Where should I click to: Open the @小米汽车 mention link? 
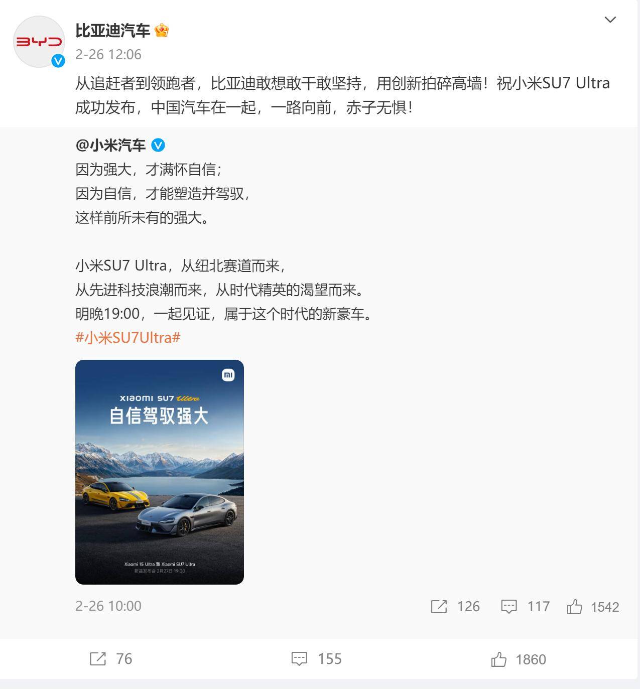(110, 146)
